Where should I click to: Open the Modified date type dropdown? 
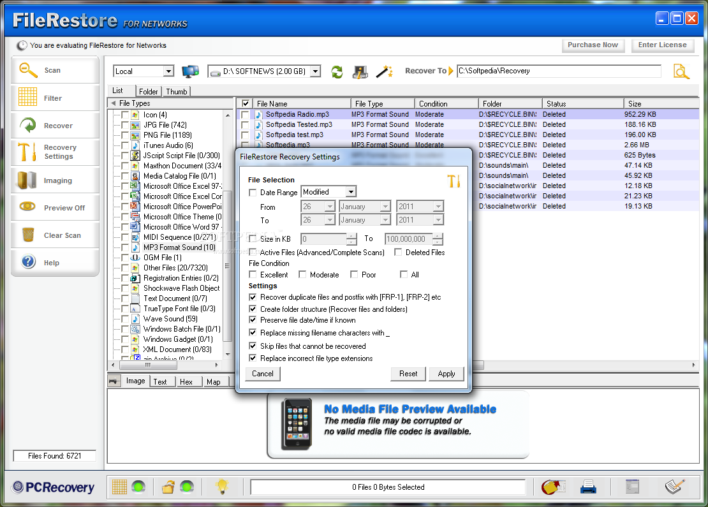click(351, 192)
